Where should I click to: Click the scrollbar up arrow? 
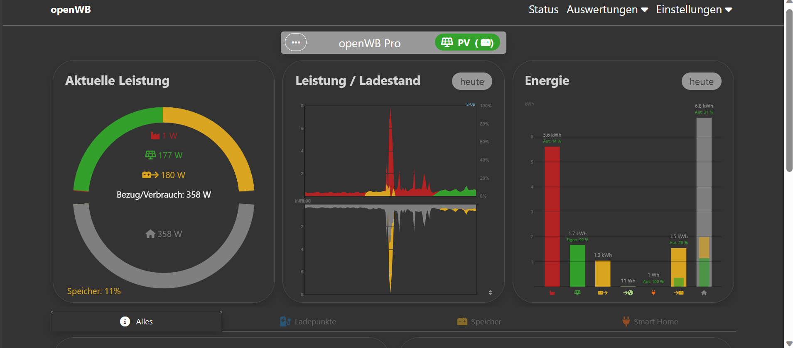tap(789, 2)
